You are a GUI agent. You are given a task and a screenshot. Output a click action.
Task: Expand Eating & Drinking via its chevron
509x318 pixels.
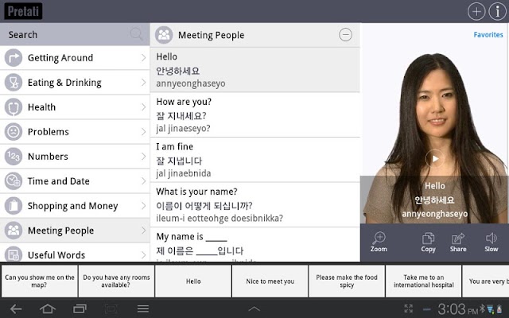click(x=143, y=83)
